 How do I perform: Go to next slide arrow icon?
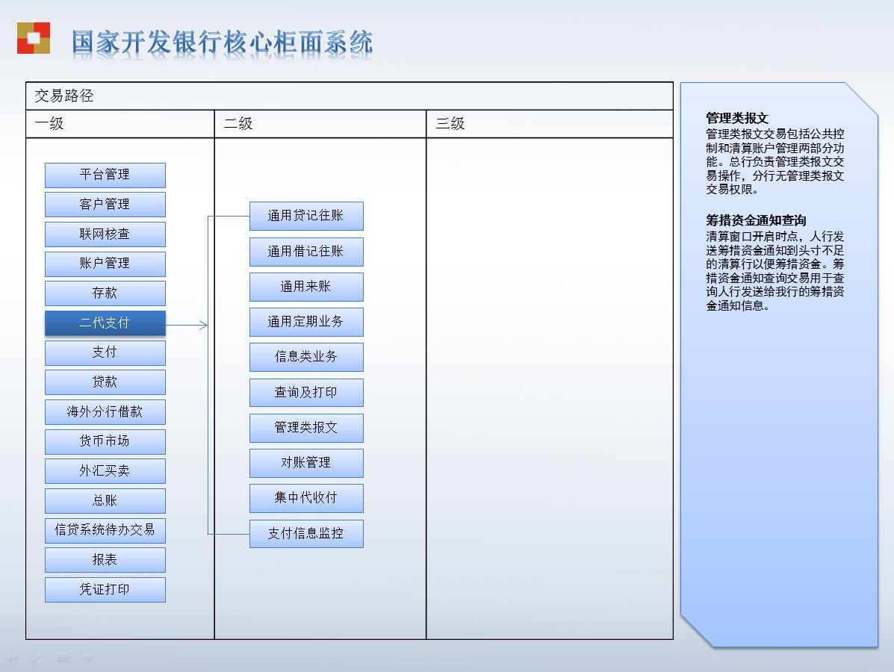click(x=87, y=657)
